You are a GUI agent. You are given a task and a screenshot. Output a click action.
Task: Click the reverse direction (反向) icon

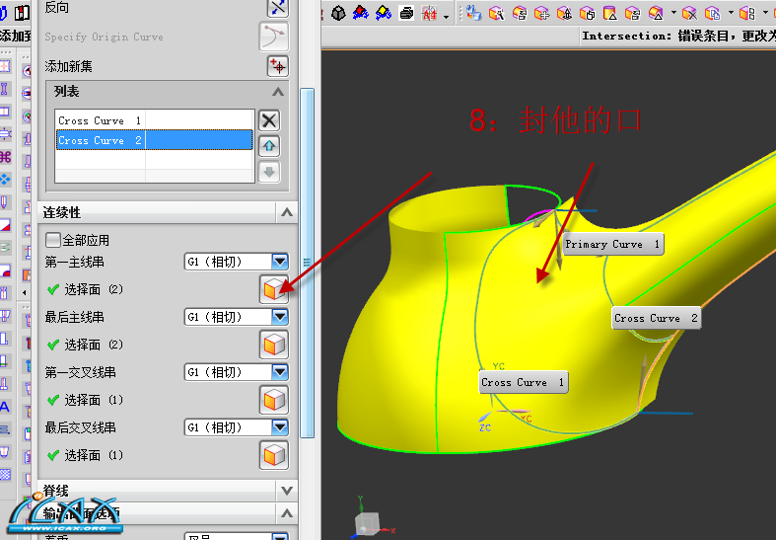click(277, 7)
